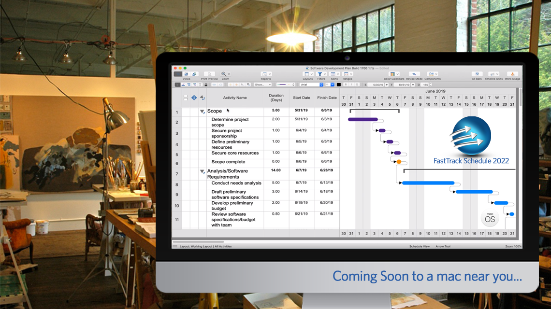
Task: Open the Color Calendars tool
Action: pos(392,73)
